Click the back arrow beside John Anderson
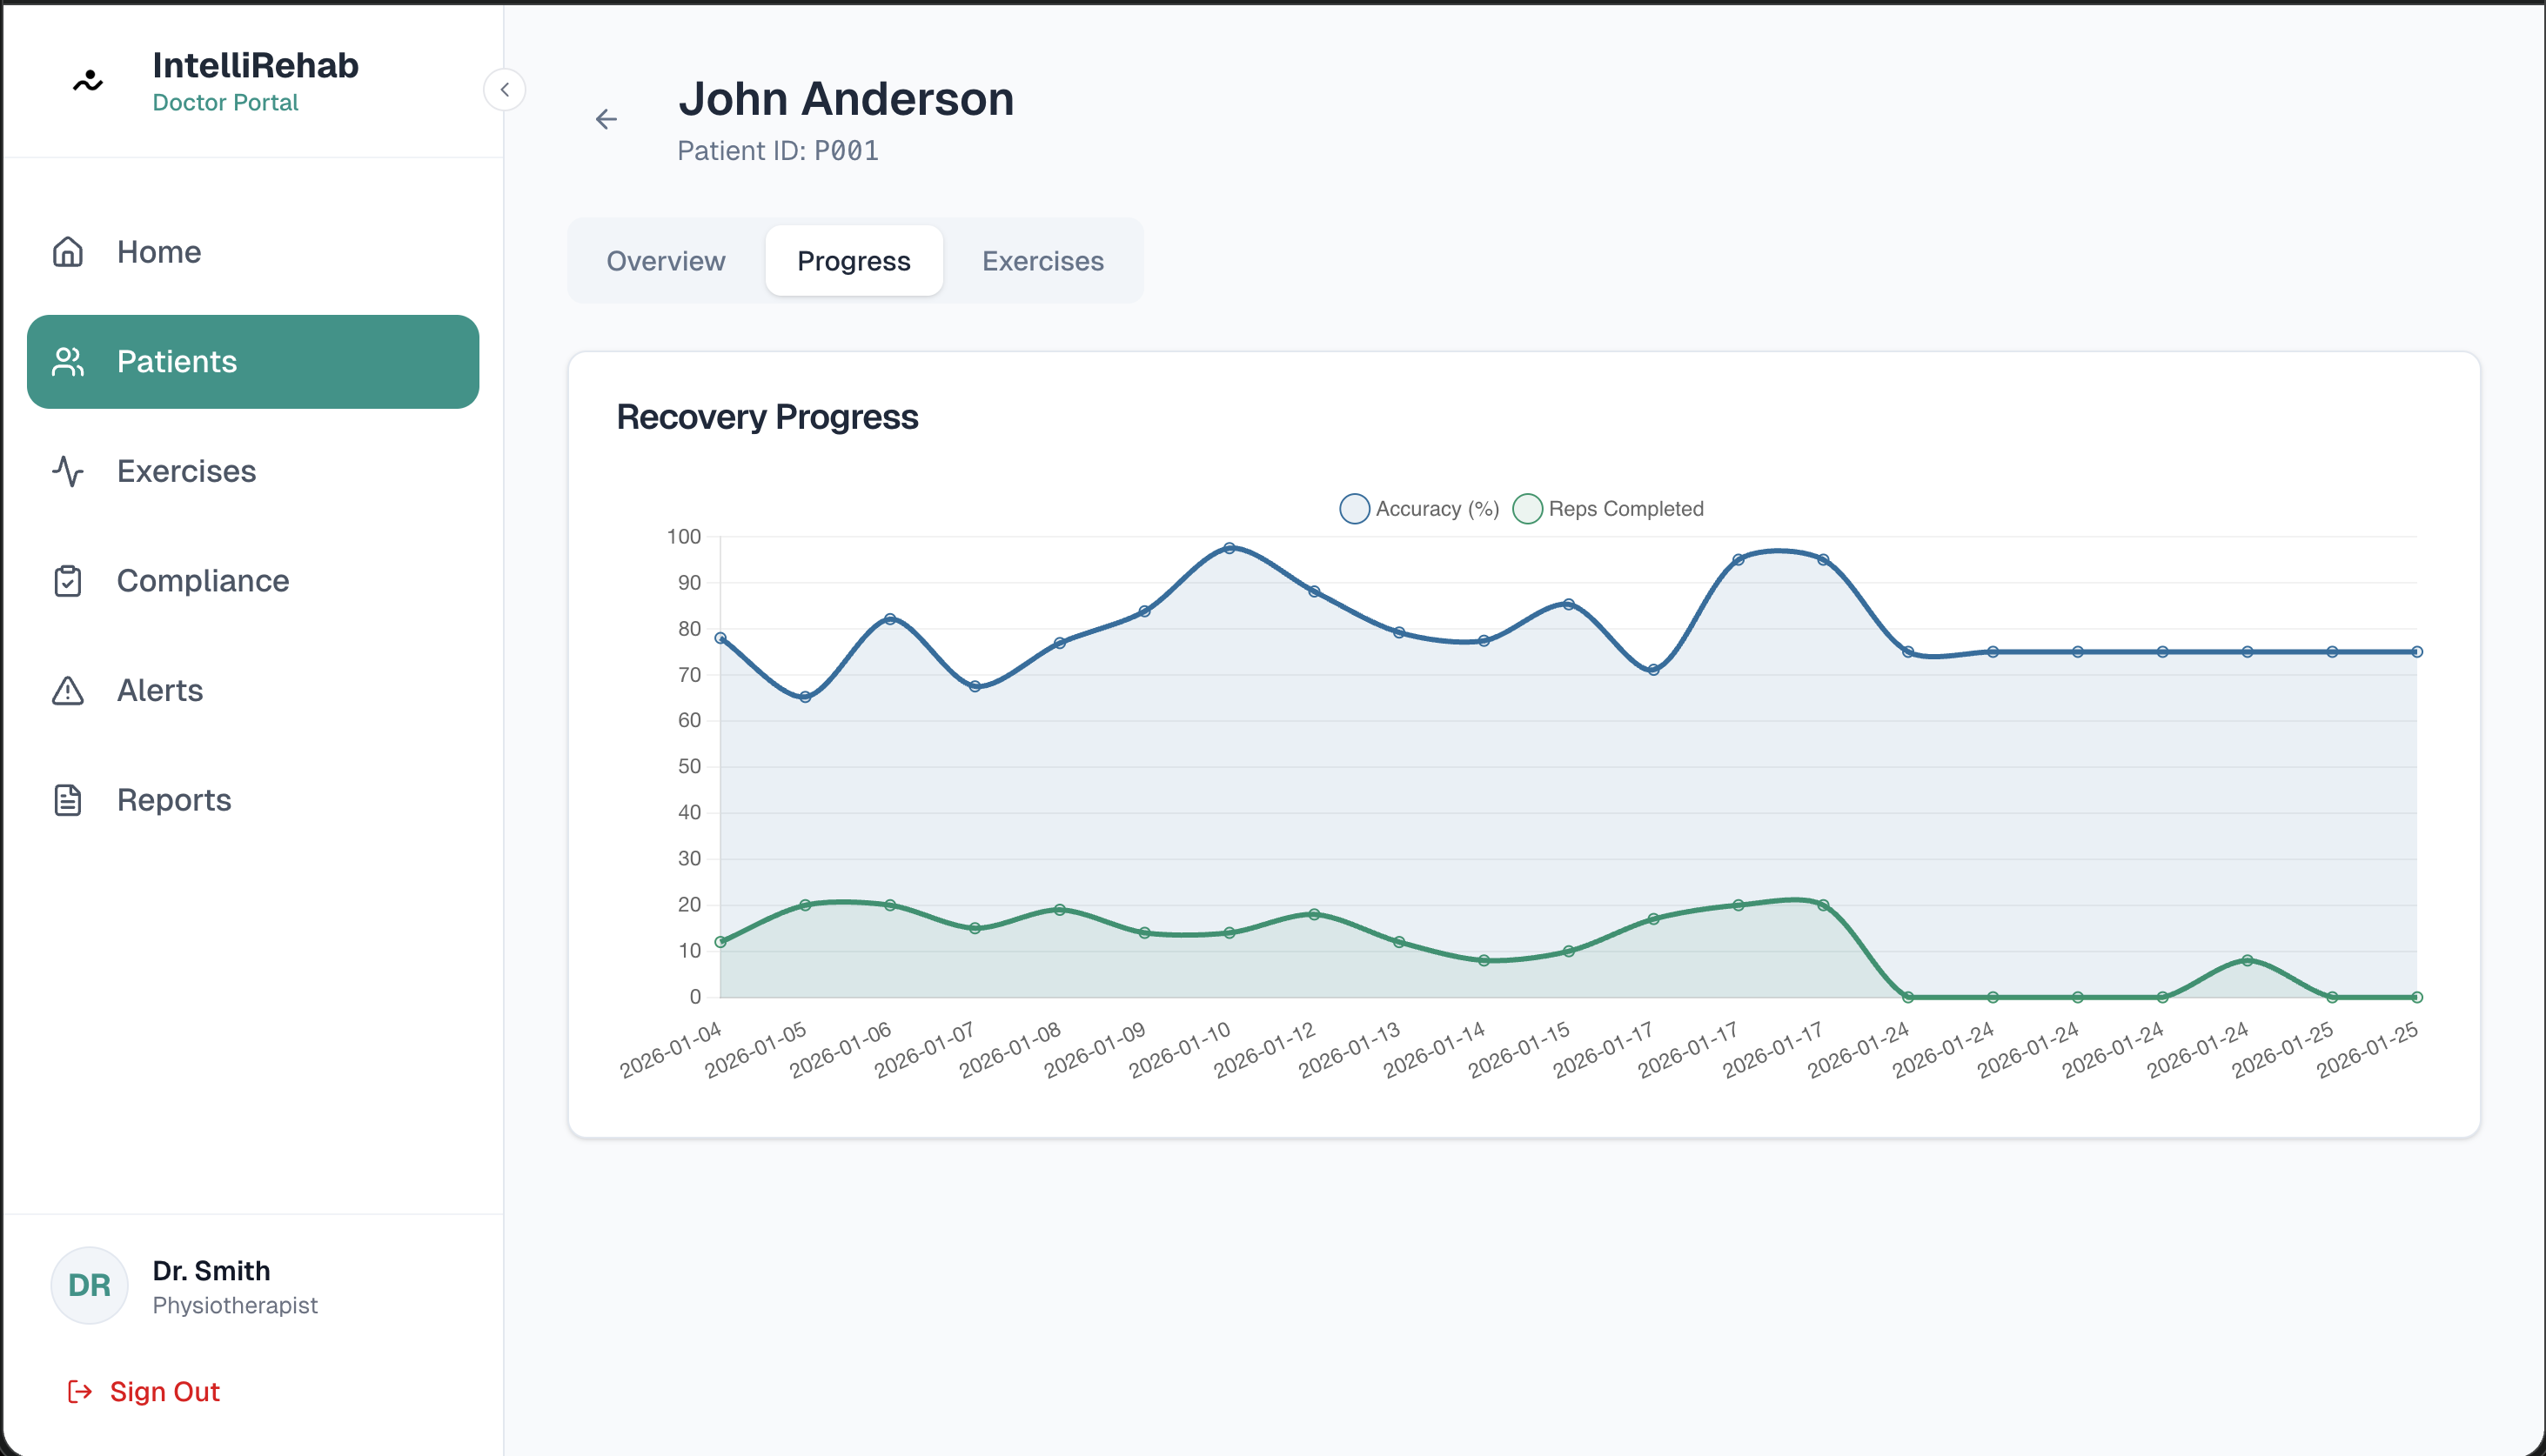This screenshot has width=2546, height=1456. coord(606,120)
